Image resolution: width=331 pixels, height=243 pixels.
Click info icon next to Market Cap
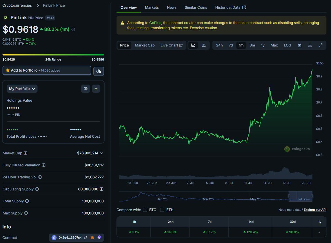(x=26, y=153)
